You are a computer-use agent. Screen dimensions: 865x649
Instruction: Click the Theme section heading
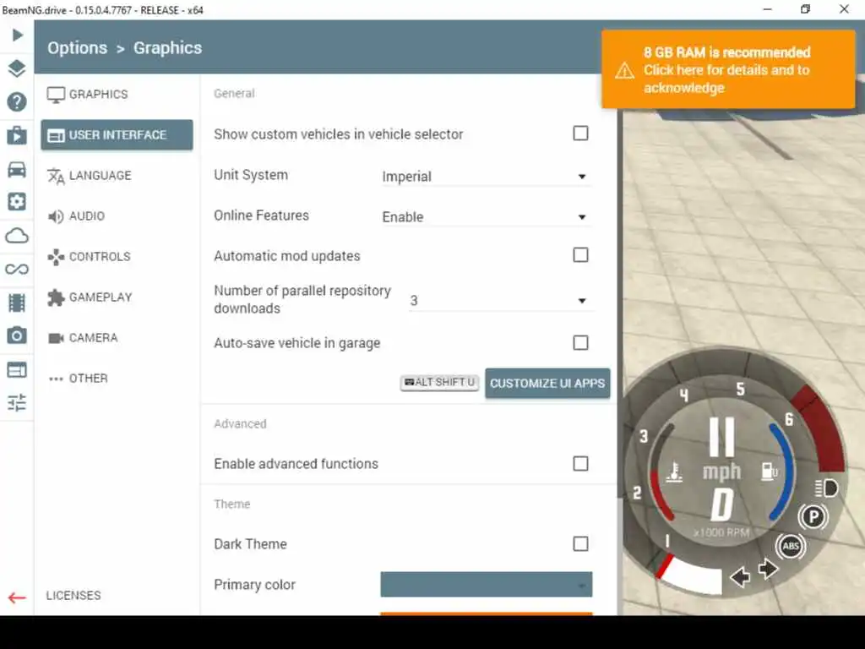(x=232, y=504)
